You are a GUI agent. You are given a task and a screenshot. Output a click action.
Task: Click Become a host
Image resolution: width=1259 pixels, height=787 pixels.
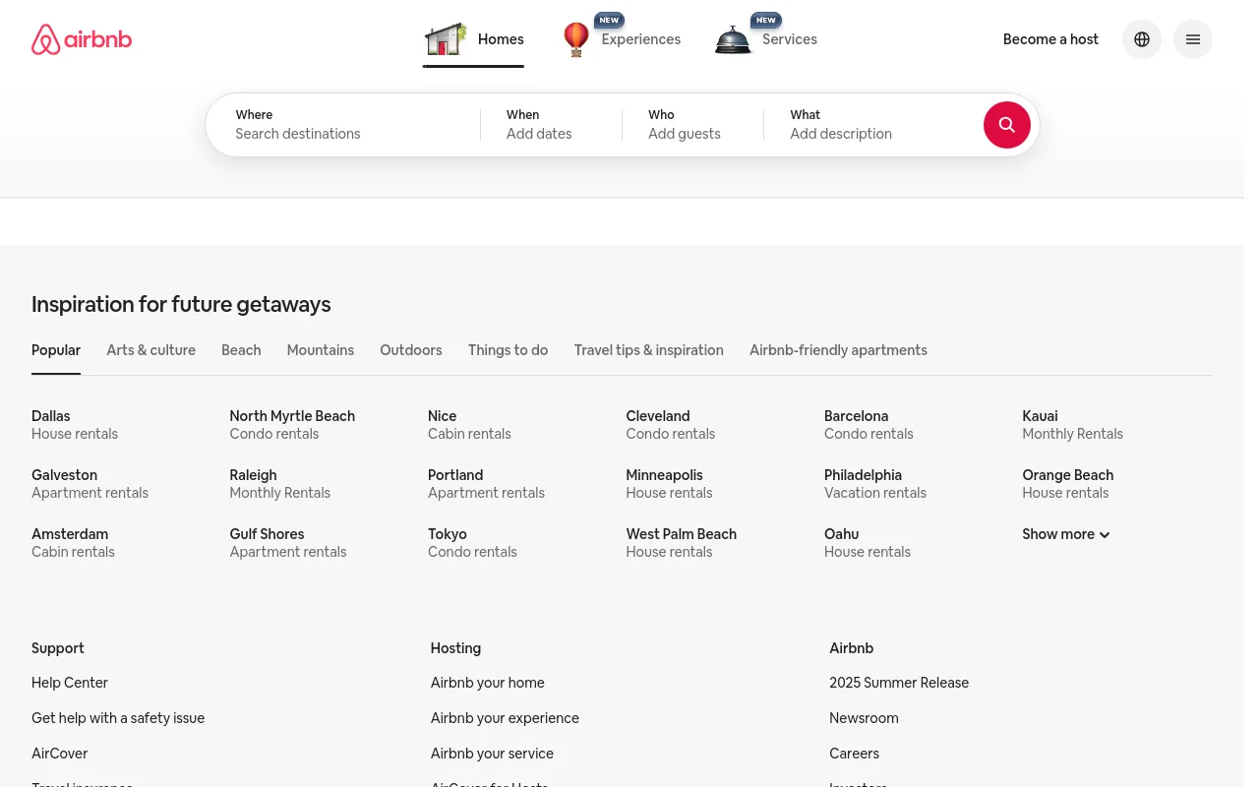1050,39
